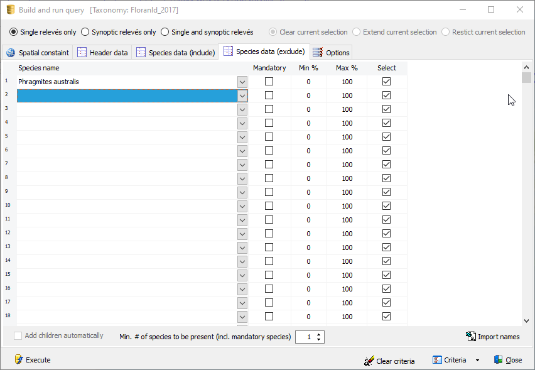Viewport: 535px width, 370px height.
Task: Click the Execute icon button
Action: click(19, 360)
